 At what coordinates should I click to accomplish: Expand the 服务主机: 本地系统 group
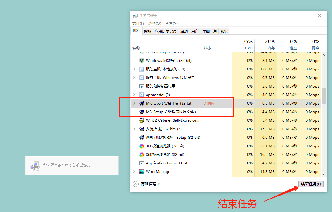tap(134, 69)
